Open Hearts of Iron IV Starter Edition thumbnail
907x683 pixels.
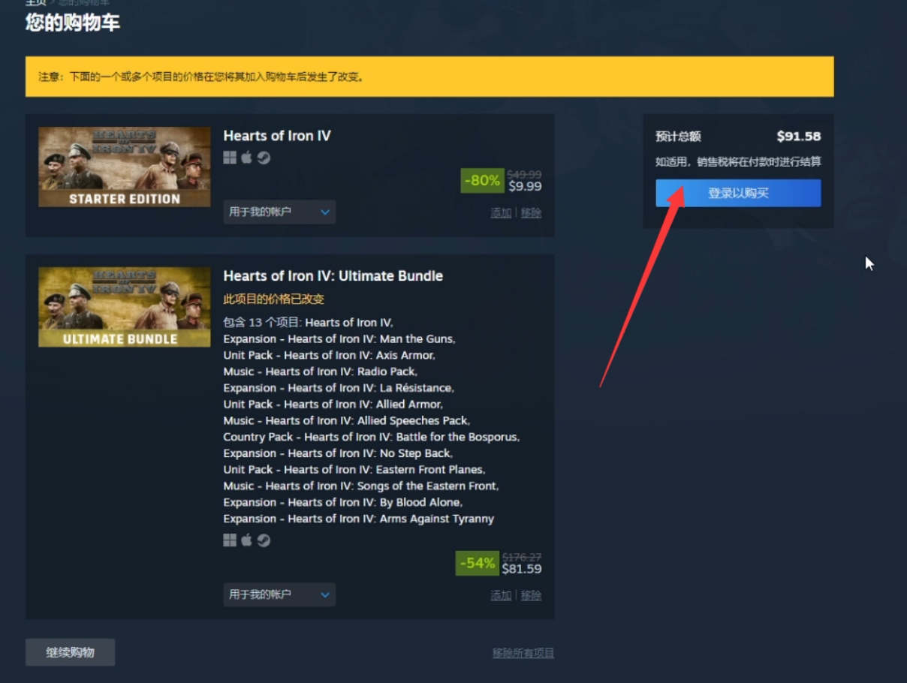(x=125, y=167)
